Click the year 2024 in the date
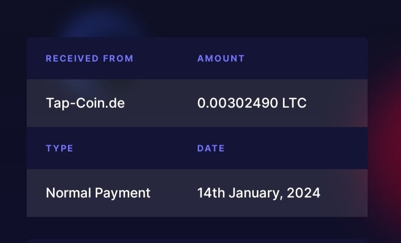401x243 pixels. [304, 193]
